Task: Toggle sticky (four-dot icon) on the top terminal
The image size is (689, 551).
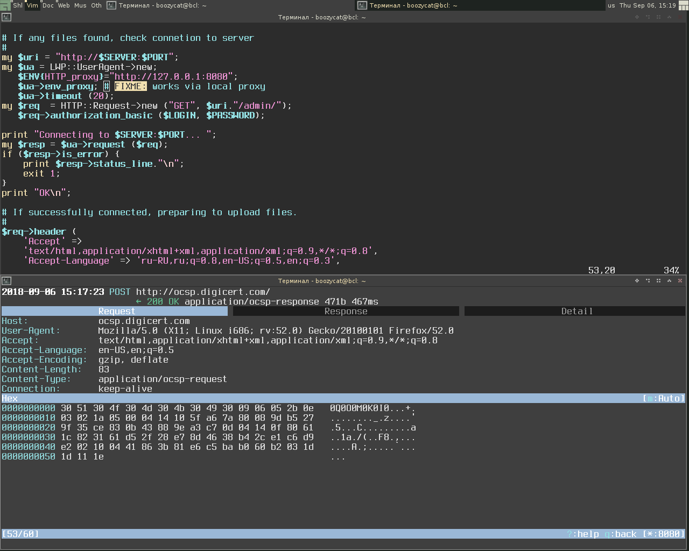Action: pyautogui.click(x=658, y=17)
